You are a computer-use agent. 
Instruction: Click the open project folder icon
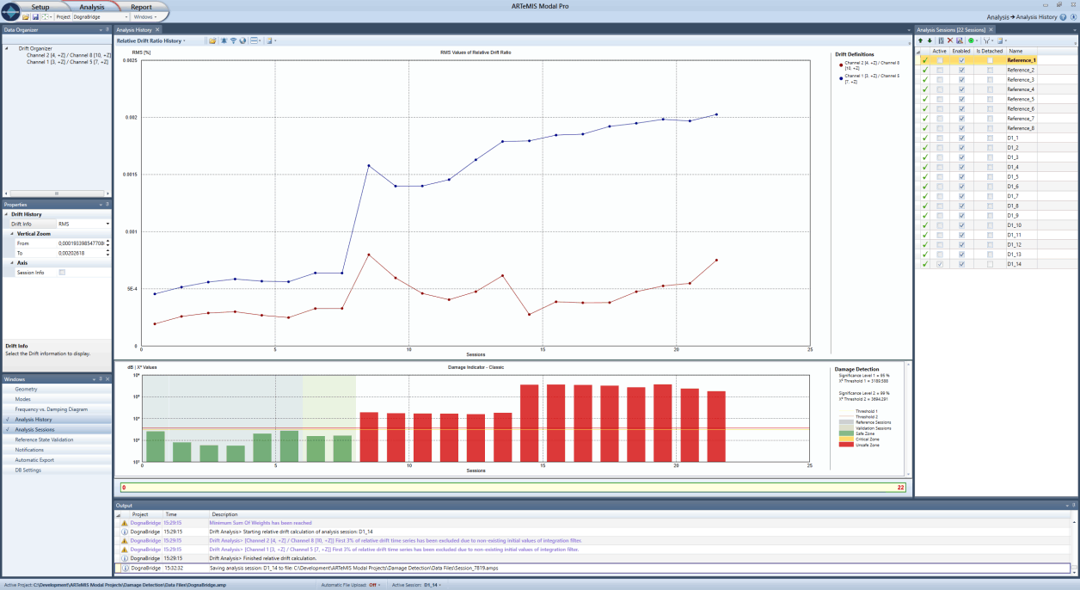(x=26, y=16)
